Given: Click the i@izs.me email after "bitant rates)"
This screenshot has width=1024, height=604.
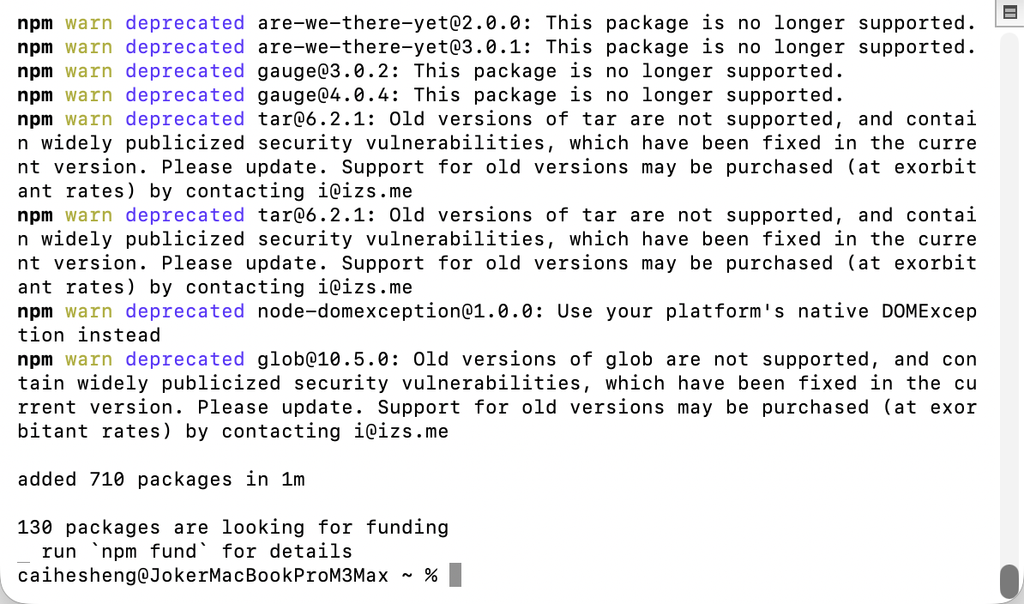Looking at the screenshot, I should pyautogui.click(x=401, y=432).
